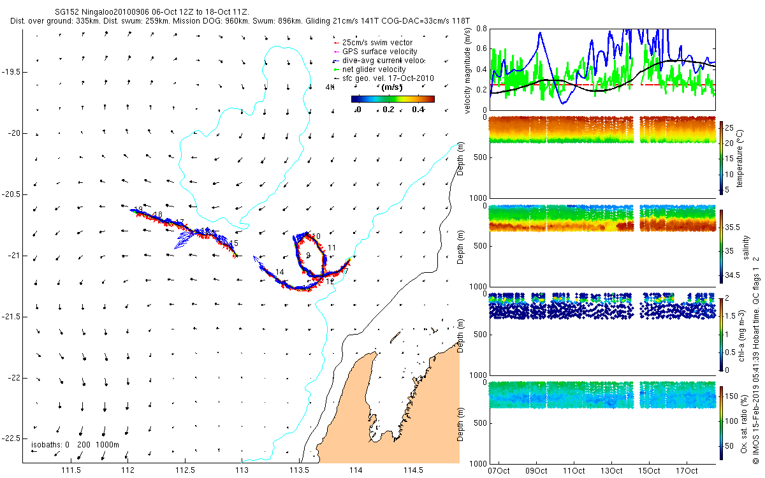
Task: Click the salinity colorbar
Action: pyautogui.click(x=722, y=245)
